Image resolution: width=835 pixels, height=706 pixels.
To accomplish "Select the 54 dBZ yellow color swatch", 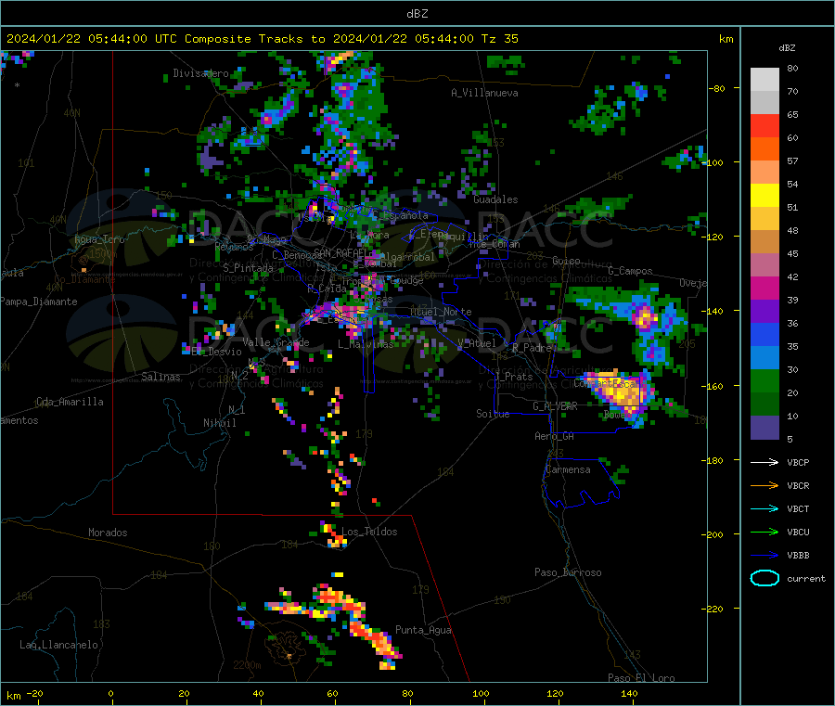I will click(764, 196).
